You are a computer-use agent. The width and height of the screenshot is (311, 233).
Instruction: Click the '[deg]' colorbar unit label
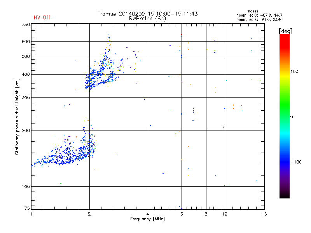[285, 31]
